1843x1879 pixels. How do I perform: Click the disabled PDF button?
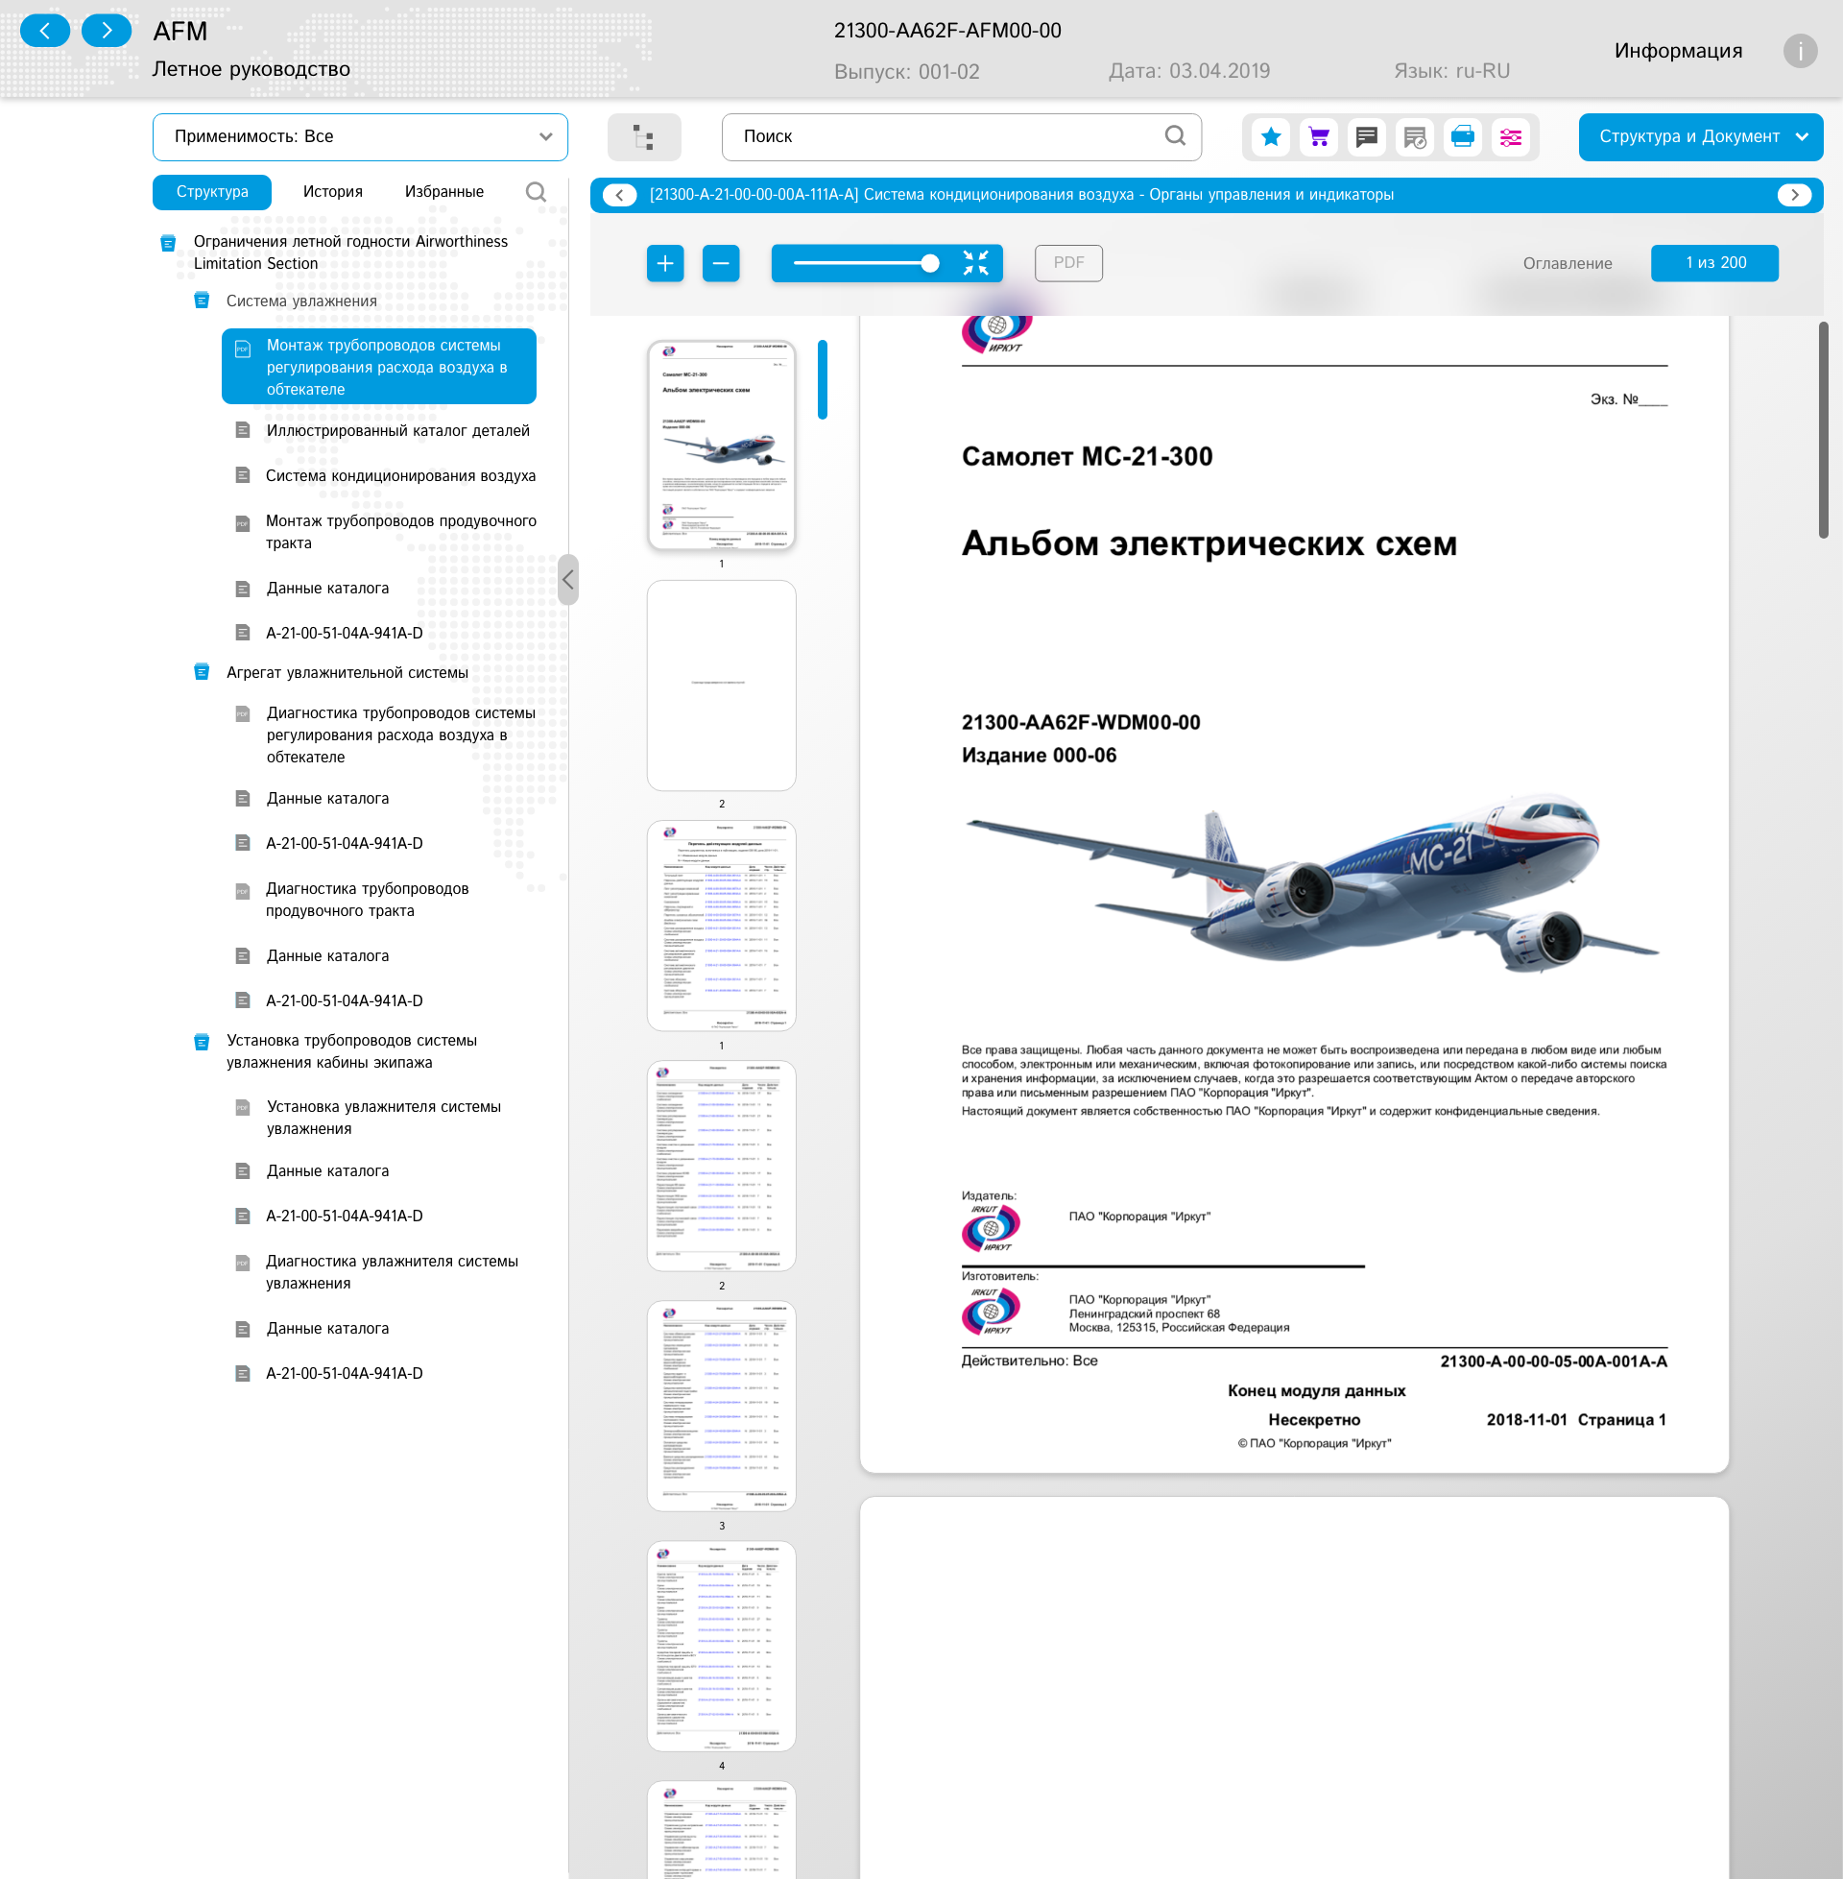click(x=1067, y=262)
